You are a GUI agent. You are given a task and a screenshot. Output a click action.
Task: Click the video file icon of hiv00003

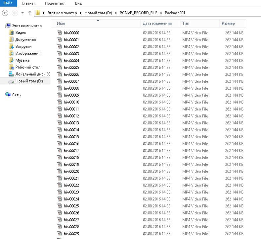[60, 53]
